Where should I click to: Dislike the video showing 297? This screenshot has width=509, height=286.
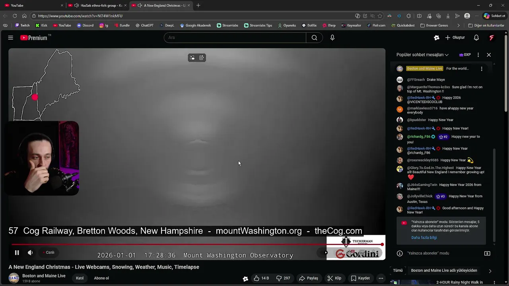283,278
